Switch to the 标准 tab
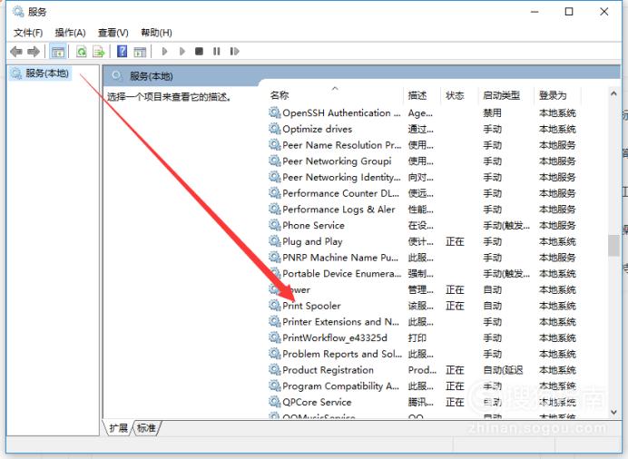This screenshot has height=459, width=628. [x=146, y=428]
